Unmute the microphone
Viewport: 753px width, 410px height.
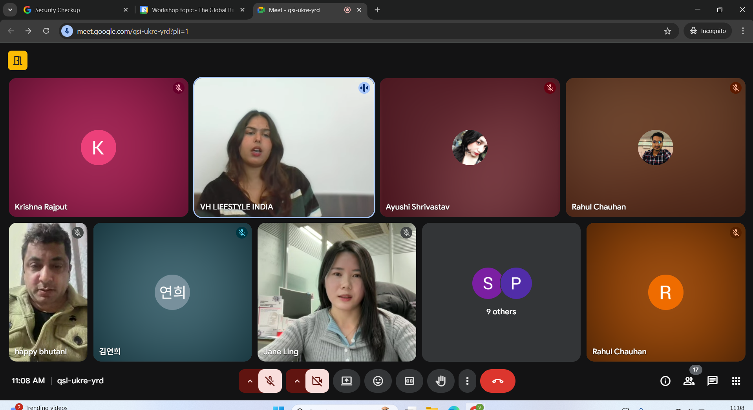(270, 381)
